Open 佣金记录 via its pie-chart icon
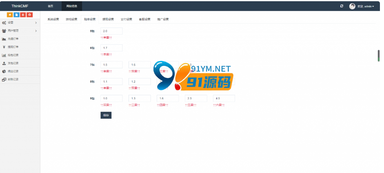 point(4,71)
